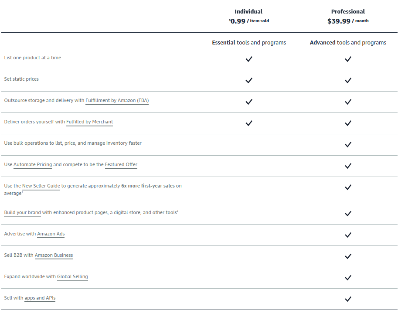Screen dimensions: 398x310
Task: Click the Fulfillment by Amazon (FBA) link
Action: pyautogui.click(x=117, y=100)
